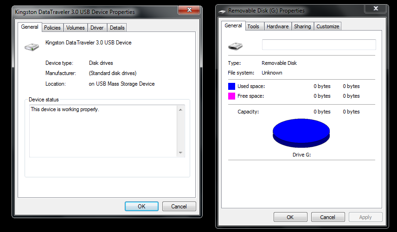Close the Kingston DataTraveler properties window
Image resolution: width=397 pixels, height=232 pixels.
(x=189, y=10)
